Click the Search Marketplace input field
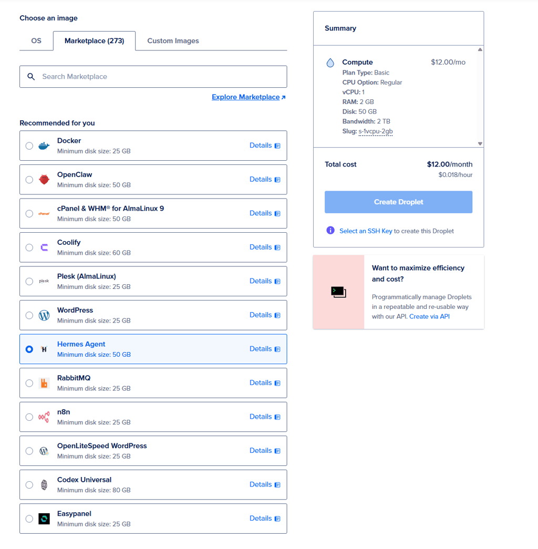 point(153,77)
